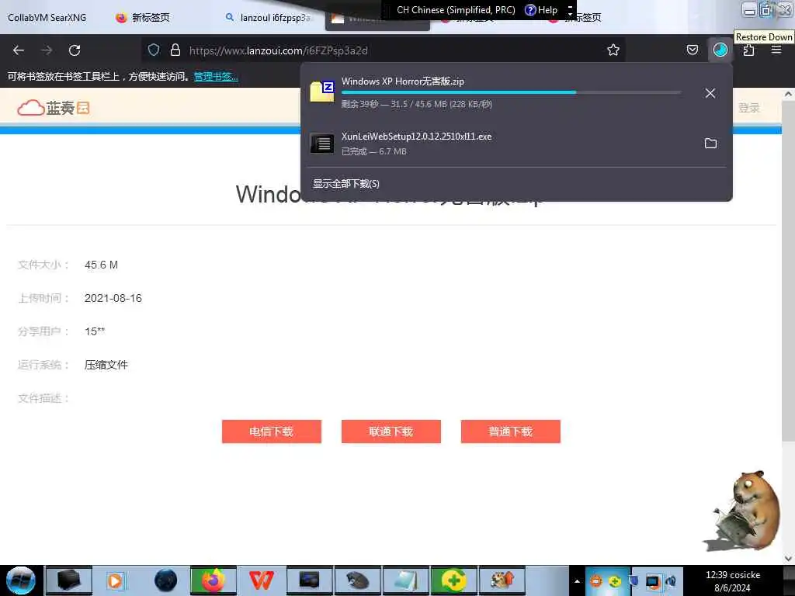The width and height of the screenshot is (795, 596).
Task: Click the zip download progress bar
Action: tap(511, 92)
